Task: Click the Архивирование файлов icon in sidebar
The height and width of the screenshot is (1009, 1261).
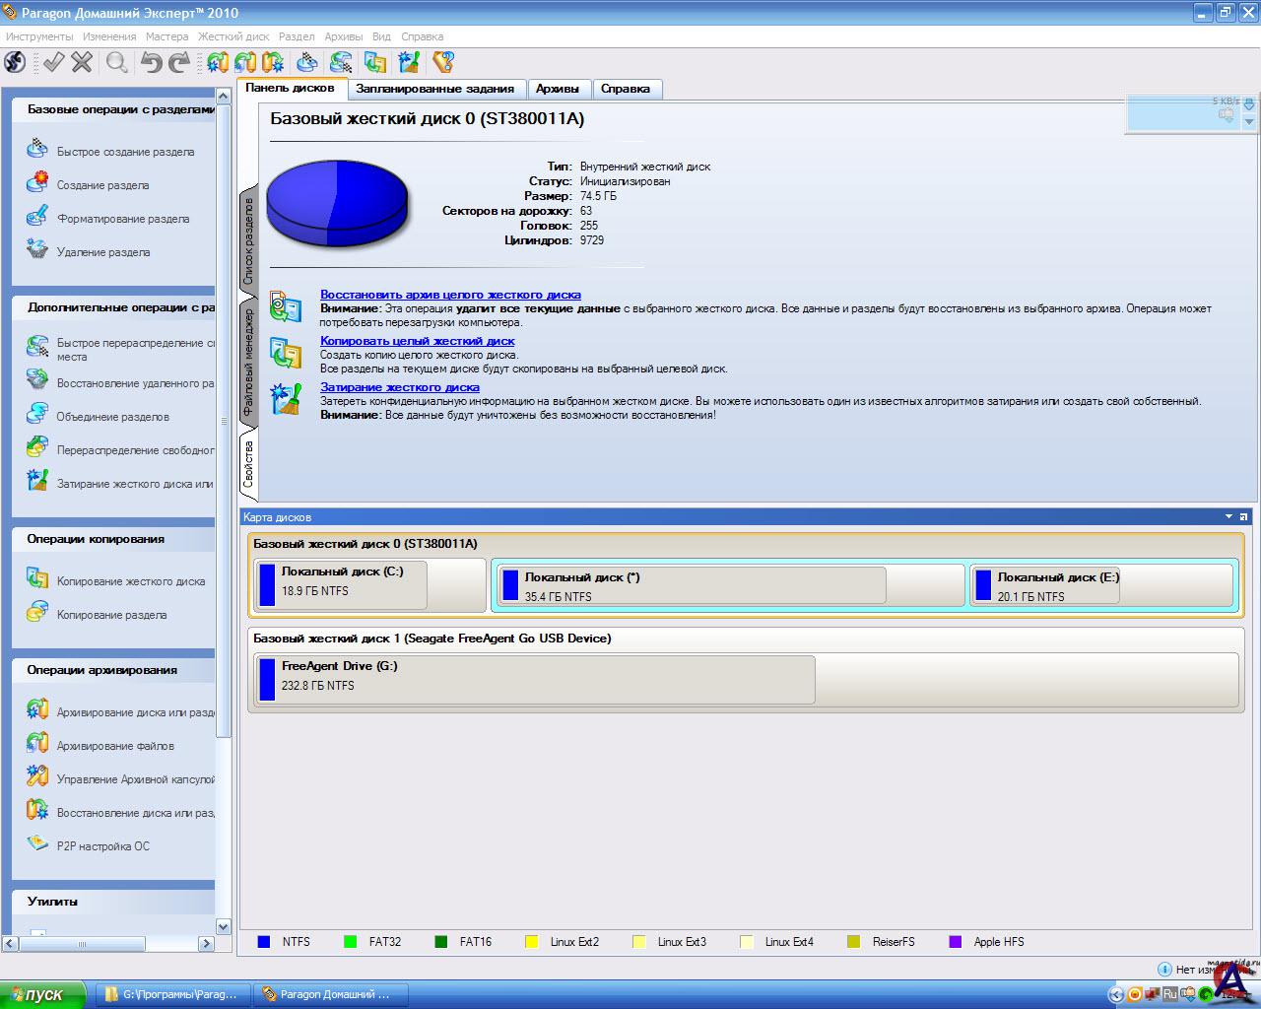Action: 36,744
